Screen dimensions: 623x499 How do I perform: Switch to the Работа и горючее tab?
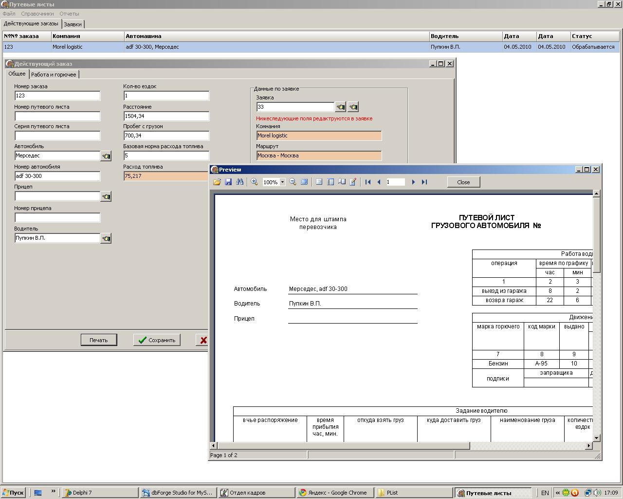pos(54,75)
